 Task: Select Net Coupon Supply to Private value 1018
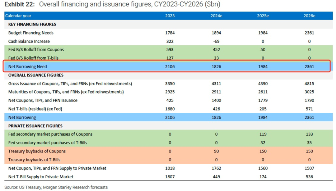click(170, 168)
